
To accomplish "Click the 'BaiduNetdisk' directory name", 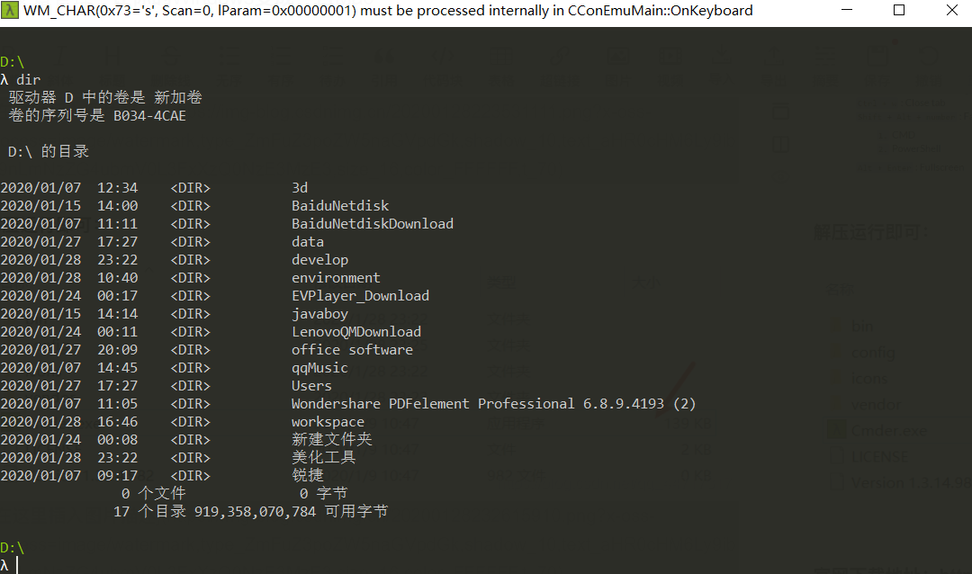I will [340, 205].
